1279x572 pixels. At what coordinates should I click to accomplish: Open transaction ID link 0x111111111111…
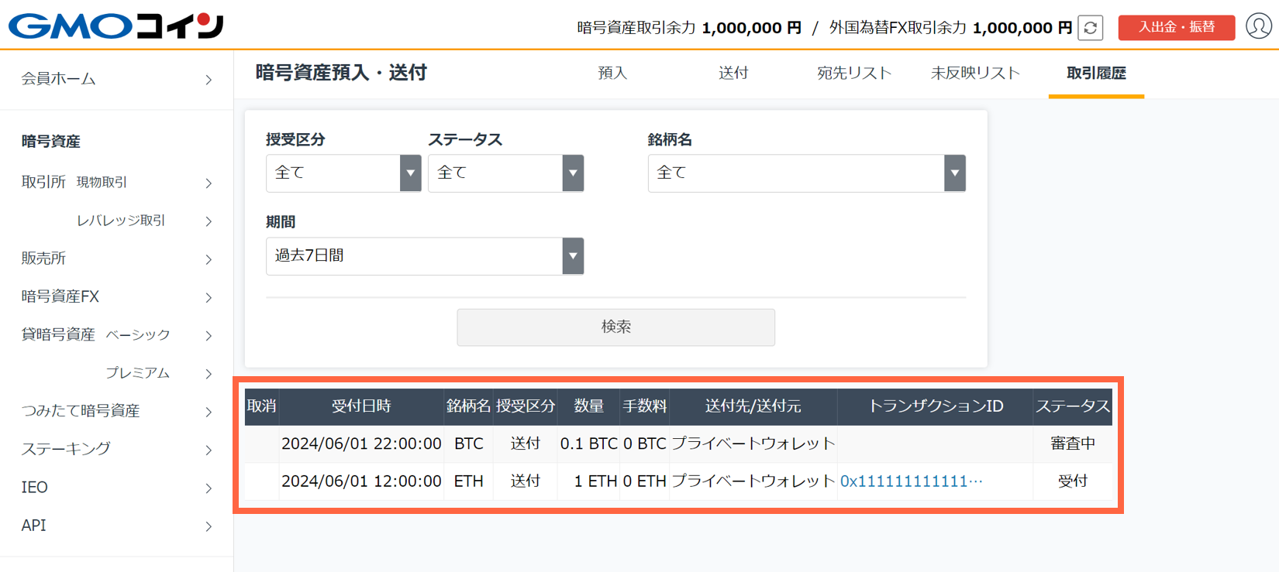[x=912, y=481]
